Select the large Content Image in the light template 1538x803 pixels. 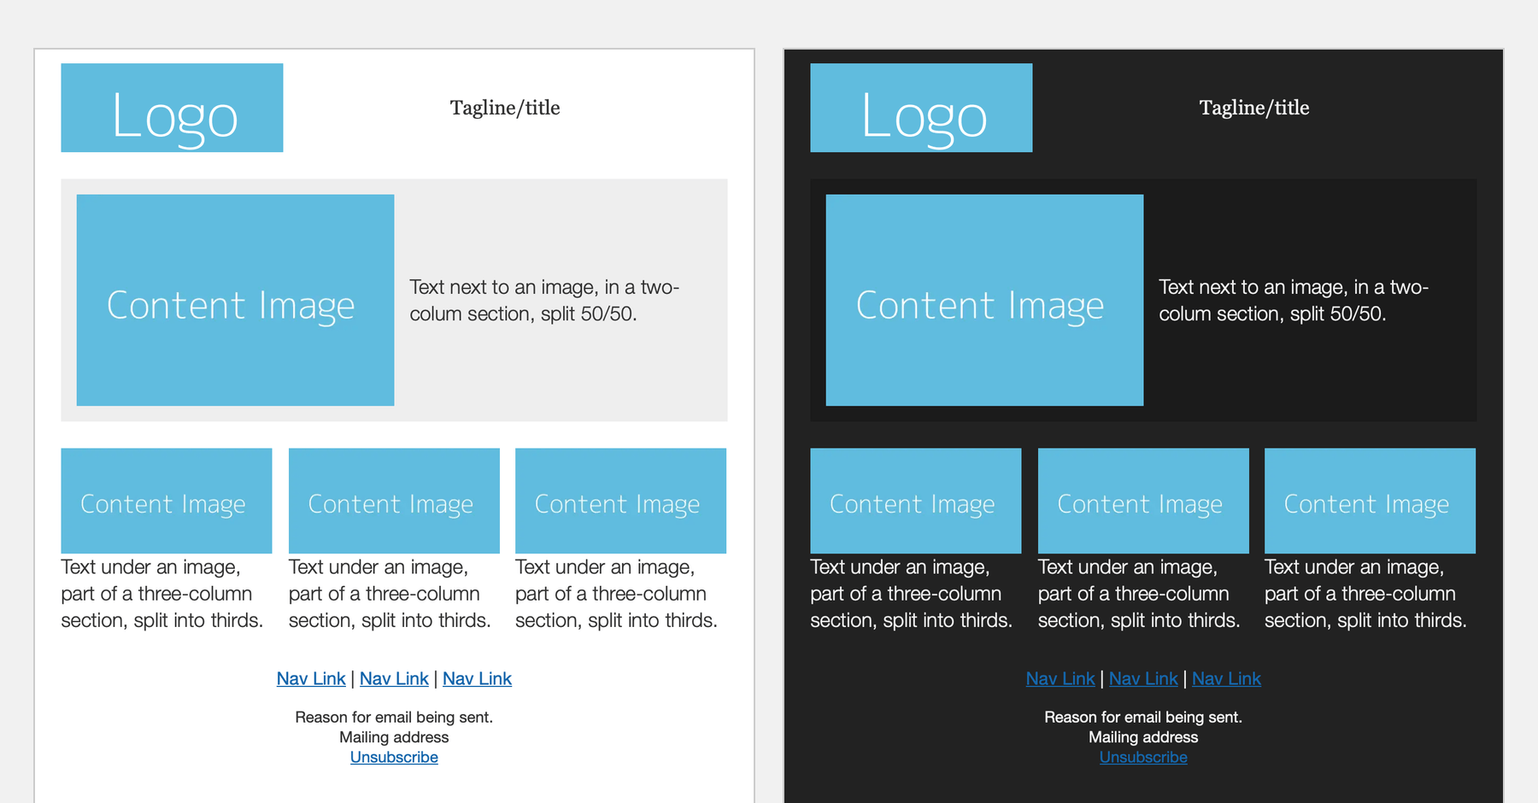[x=235, y=299]
